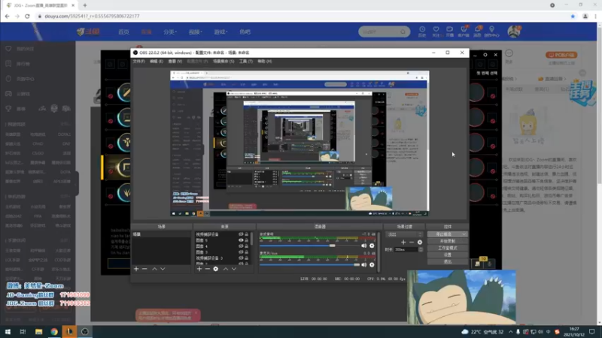Mute the microphone/Aux channel with its speaker icon
602x338 pixels.
363,265
